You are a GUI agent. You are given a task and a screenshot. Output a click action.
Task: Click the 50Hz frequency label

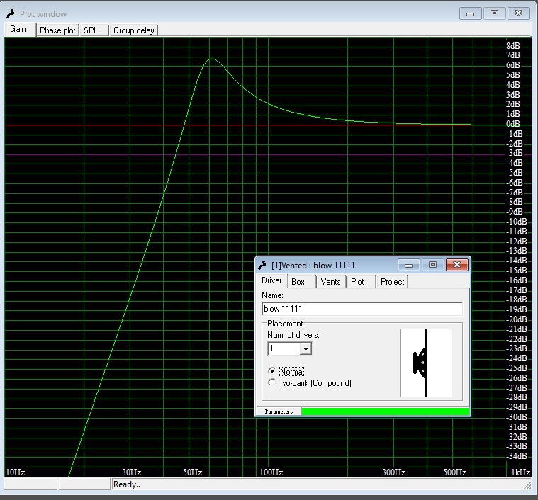coord(193,472)
